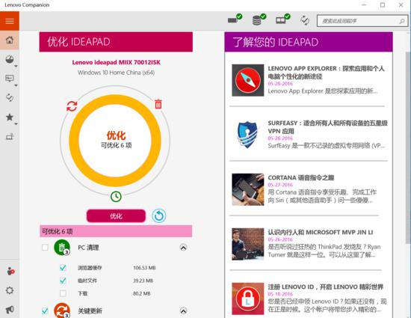Expand the health gauge sidebar submenu arrow

coord(16,66)
